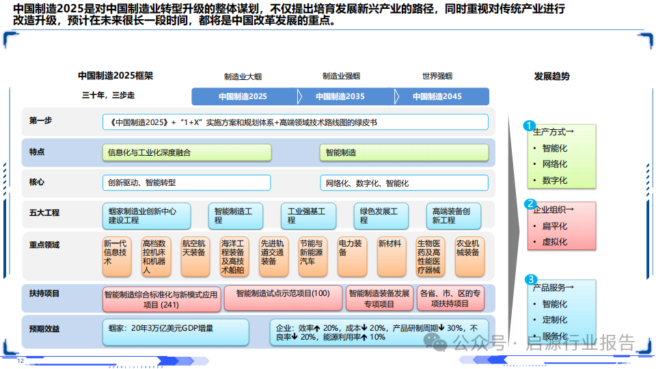Click the 各省、市、区的专项扶持项目 box
Image resolution: width=656 pixels, height=369 pixels.
click(450, 298)
